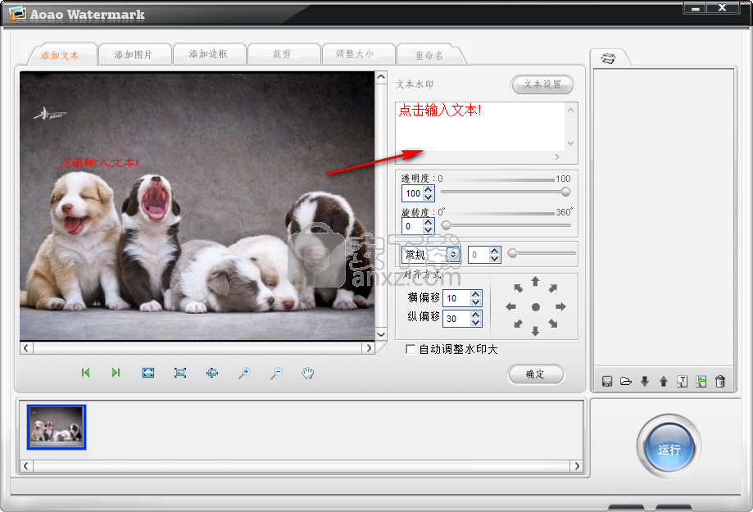The image size is (753, 512).
Task: Click center image view icon
Action: (211, 373)
